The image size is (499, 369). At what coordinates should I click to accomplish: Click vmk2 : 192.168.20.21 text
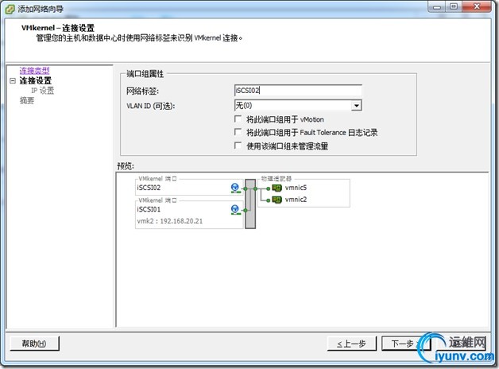[x=170, y=221]
